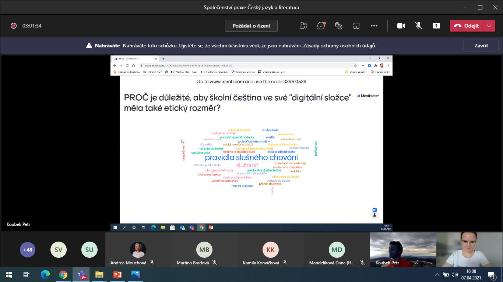
Task: Select Koubek Petr's video thumbnail
Action: [403, 250]
